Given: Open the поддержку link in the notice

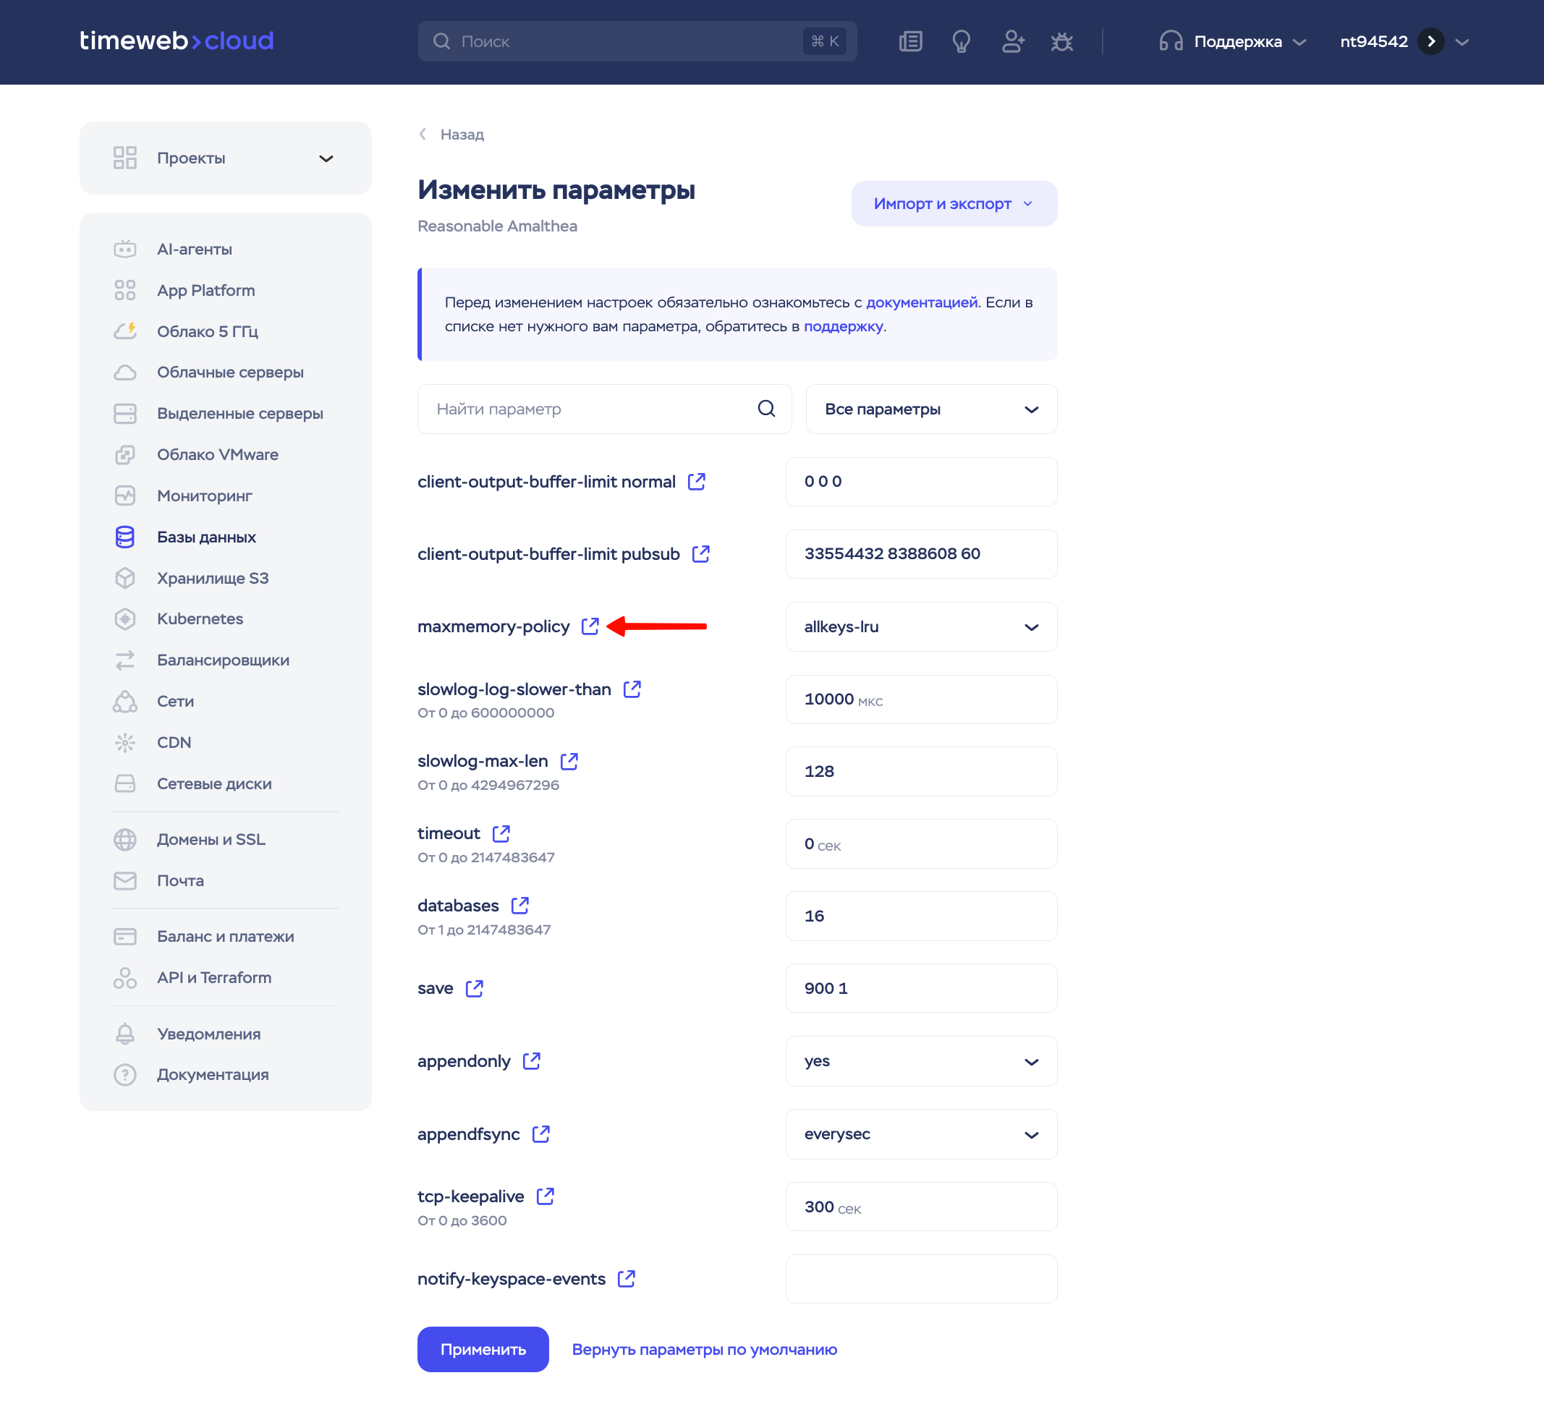Looking at the screenshot, I should pyautogui.click(x=842, y=326).
